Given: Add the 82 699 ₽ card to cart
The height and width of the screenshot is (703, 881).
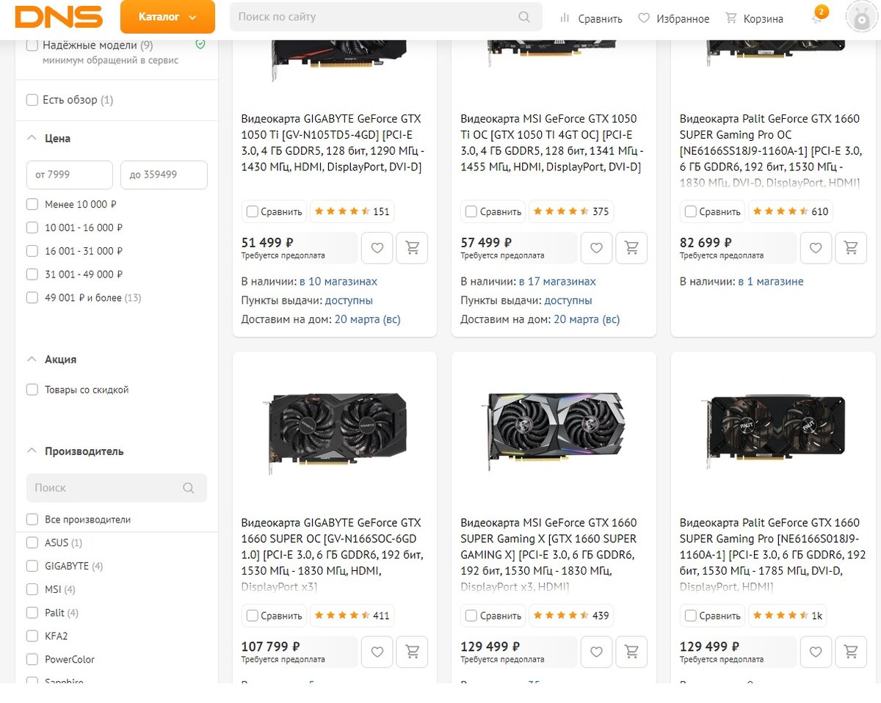Looking at the screenshot, I should (x=851, y=248).
